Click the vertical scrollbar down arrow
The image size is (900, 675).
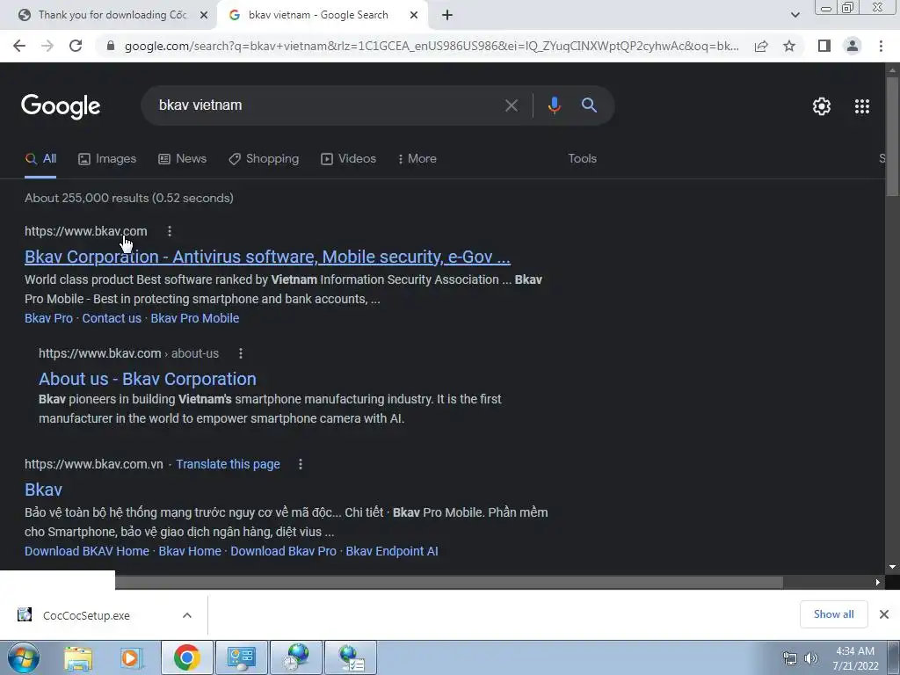click(x=892, y=567)
